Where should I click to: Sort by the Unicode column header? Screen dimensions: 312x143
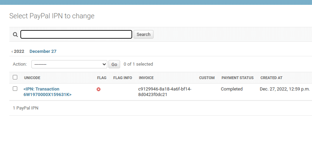pyautogui.click(x=32, y=78)
